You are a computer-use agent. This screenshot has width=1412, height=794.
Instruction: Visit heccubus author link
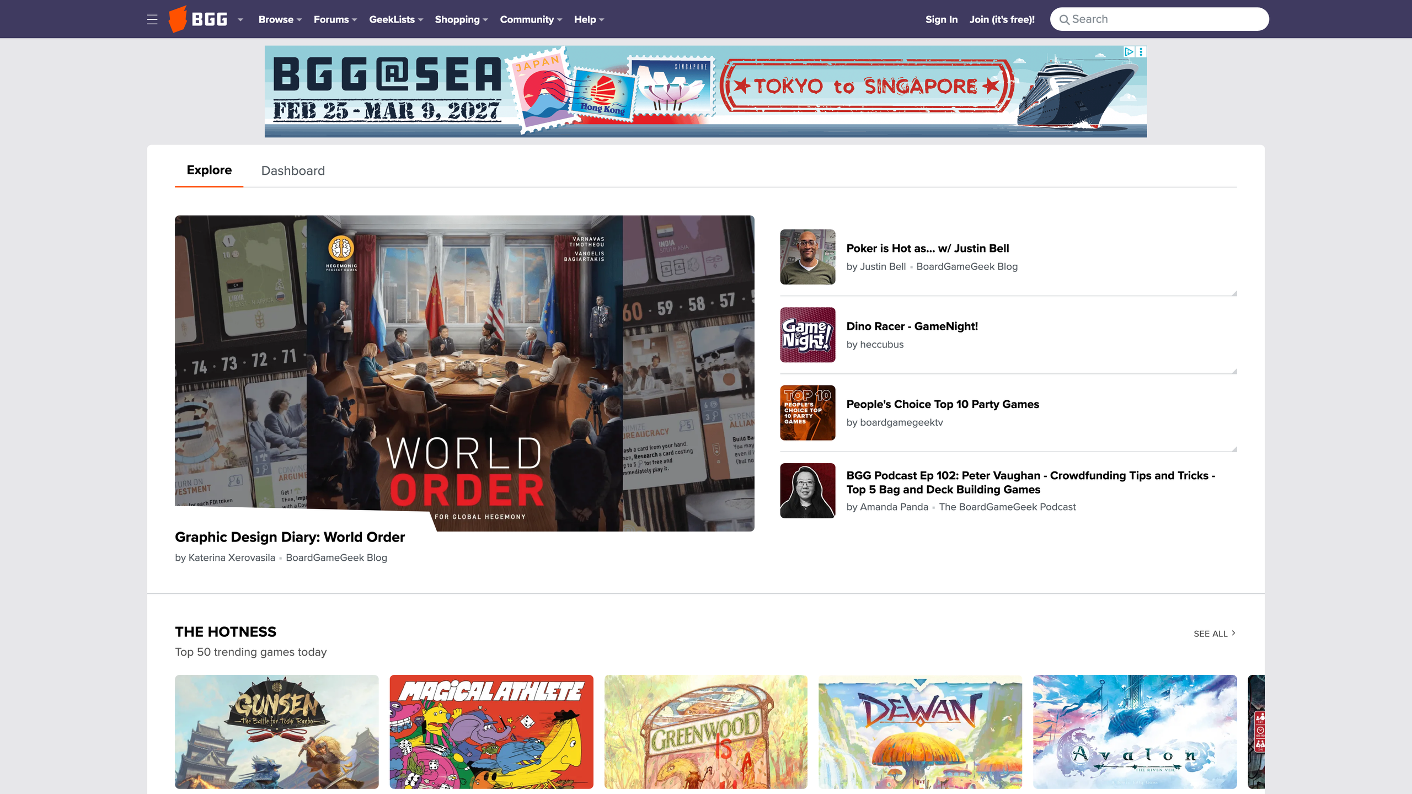[x=881, y=345]
